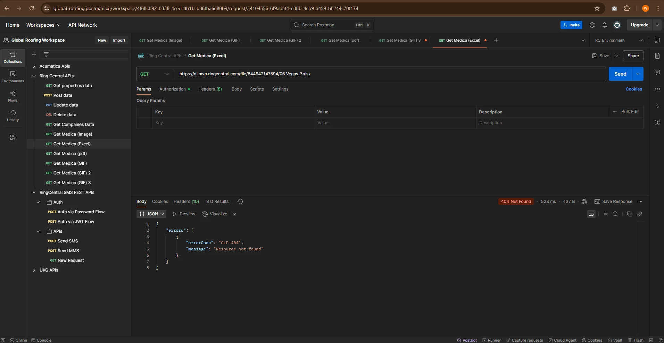Copy the response body to clipboard

pos(630,214)
